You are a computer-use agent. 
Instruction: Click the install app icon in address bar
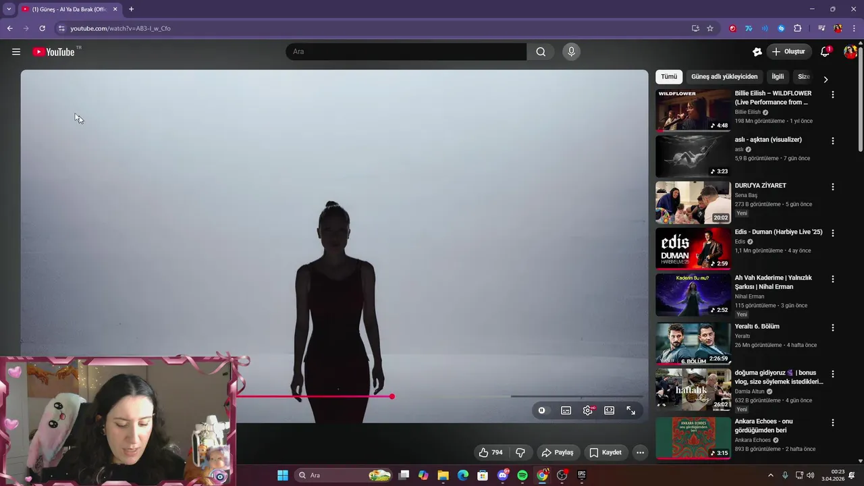695,28
